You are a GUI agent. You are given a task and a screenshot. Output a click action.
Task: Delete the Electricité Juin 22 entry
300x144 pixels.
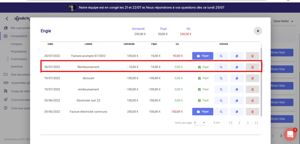252,100
